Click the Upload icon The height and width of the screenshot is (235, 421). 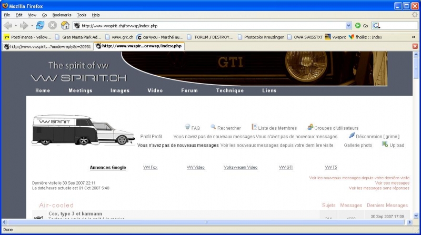(x=385, y=145)
